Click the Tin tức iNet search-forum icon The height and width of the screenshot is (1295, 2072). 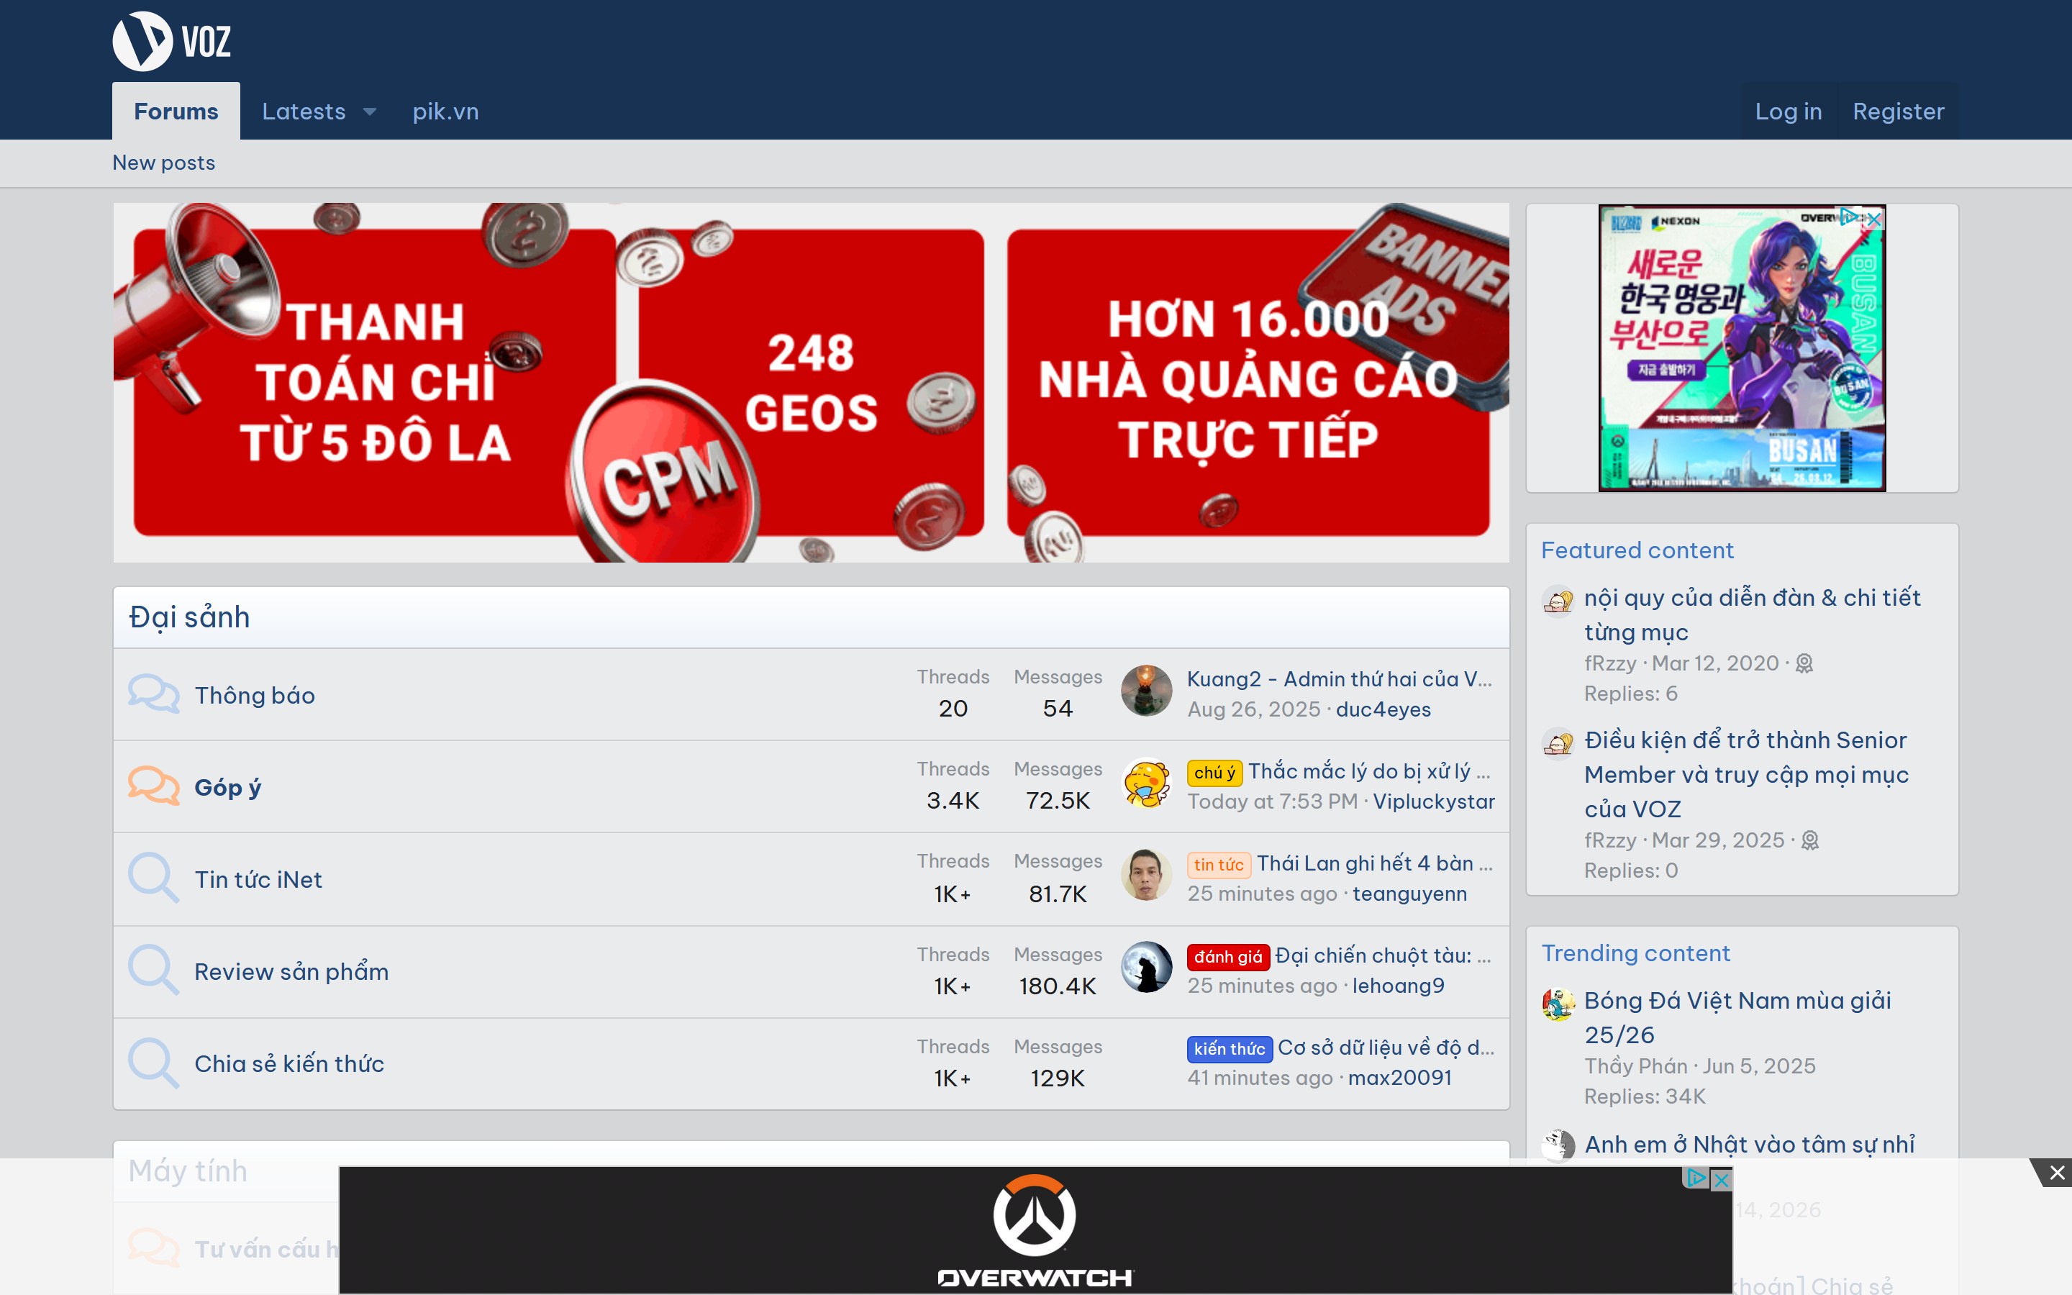coord(153,878)
